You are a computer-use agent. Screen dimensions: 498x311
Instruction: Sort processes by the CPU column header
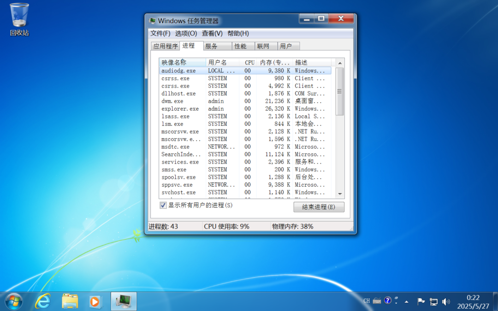(249, 62)
